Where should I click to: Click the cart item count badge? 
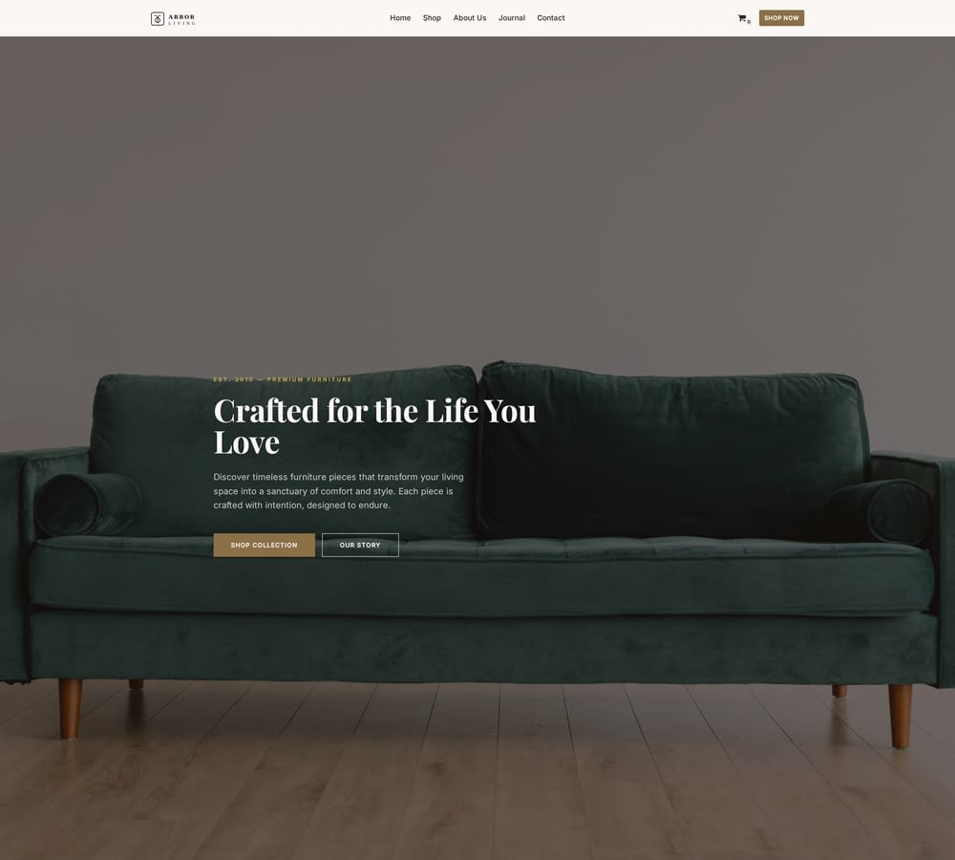click(749, 22)
